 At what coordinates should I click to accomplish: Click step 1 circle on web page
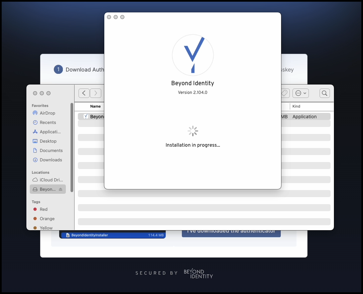pos(58,69)
